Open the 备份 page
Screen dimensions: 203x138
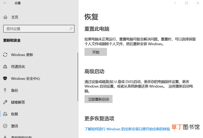15,90
